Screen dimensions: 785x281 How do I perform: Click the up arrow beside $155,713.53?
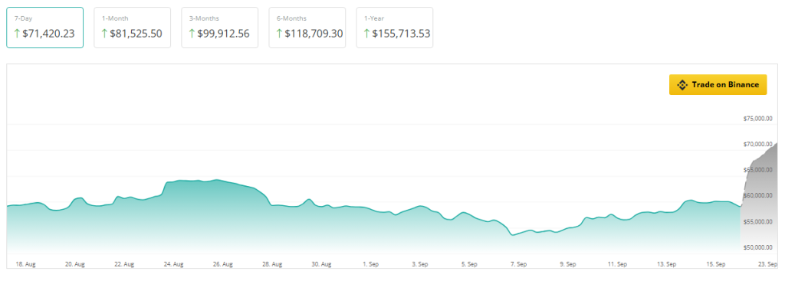366,34
